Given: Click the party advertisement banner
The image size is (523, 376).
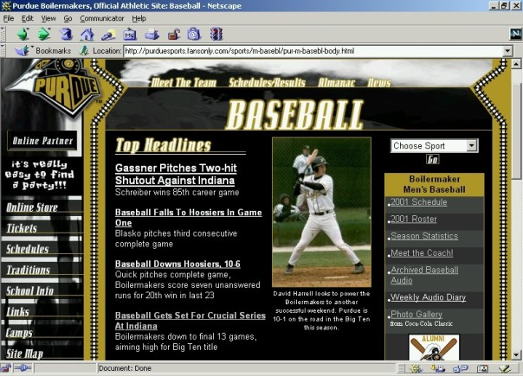Looking at the screenshot, I should point(39,175).
